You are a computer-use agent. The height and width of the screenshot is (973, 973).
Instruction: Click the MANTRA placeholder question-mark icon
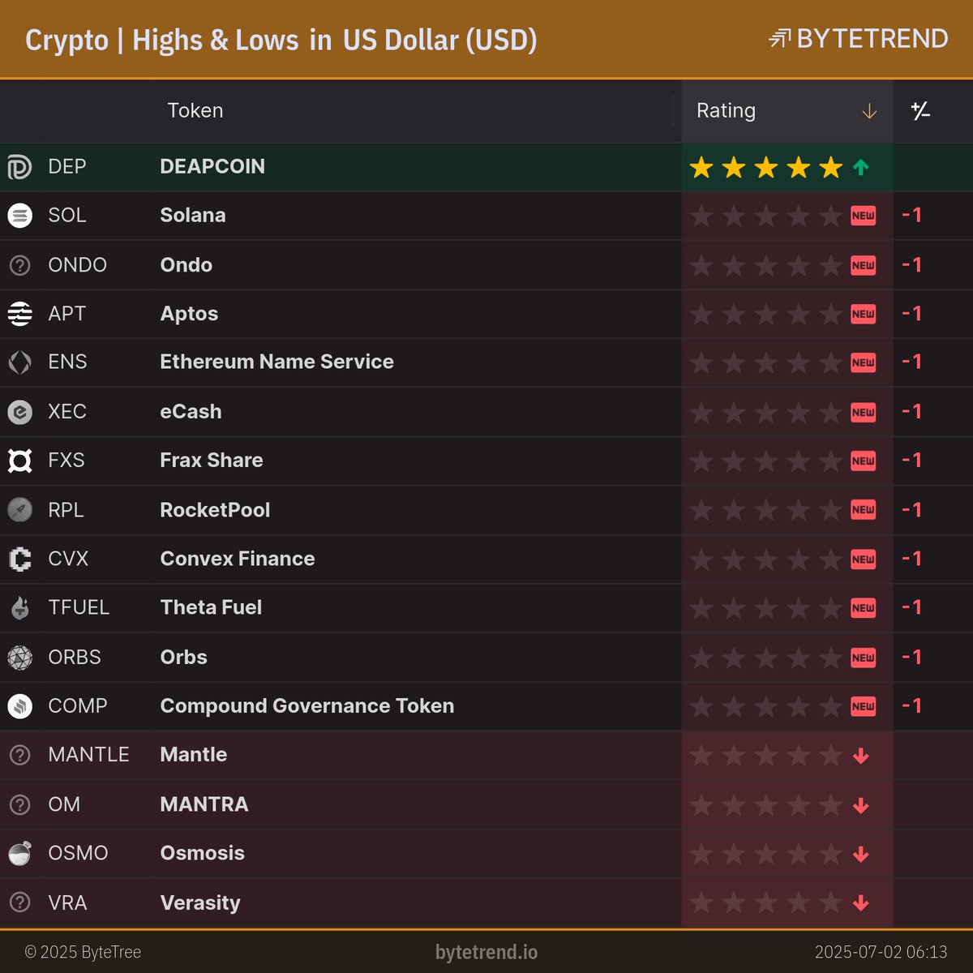[19, 804]
